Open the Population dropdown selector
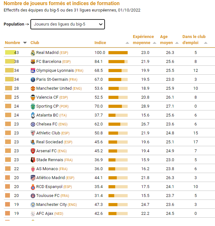 coord(68,24)
